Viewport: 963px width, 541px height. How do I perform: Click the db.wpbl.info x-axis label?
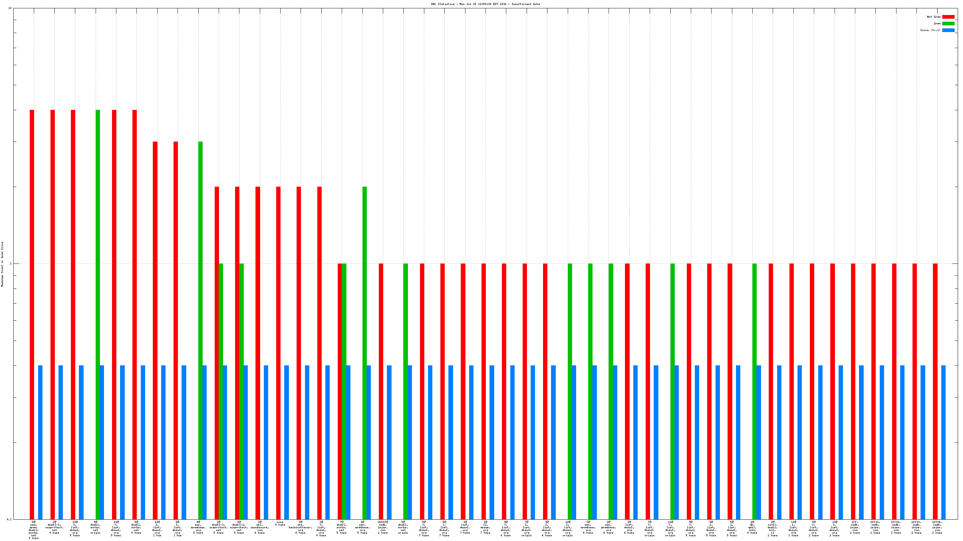(x=752, y=527)
